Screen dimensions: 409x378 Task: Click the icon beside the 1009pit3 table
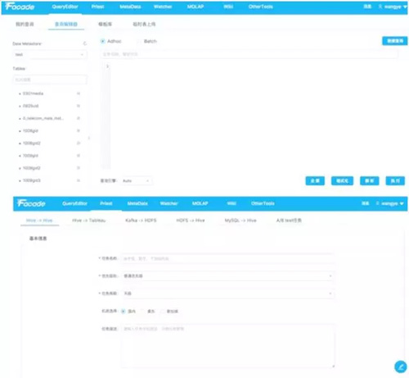[79, 180]
